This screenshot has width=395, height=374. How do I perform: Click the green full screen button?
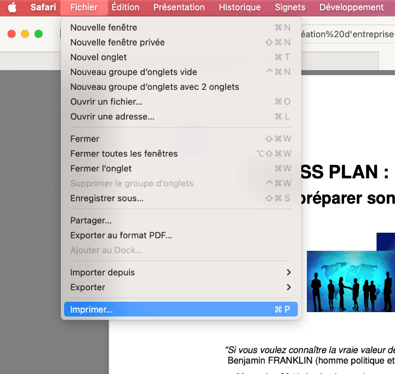tap(38, 34)
